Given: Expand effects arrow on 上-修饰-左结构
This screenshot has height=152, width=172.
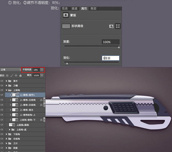Looking at the screenshot, I should pyautogui.click(x=44, y=100).
